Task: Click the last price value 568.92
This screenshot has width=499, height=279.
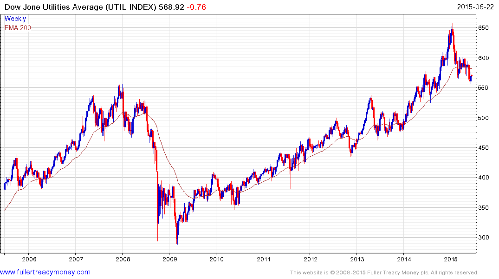Action: tap(172, 7)
